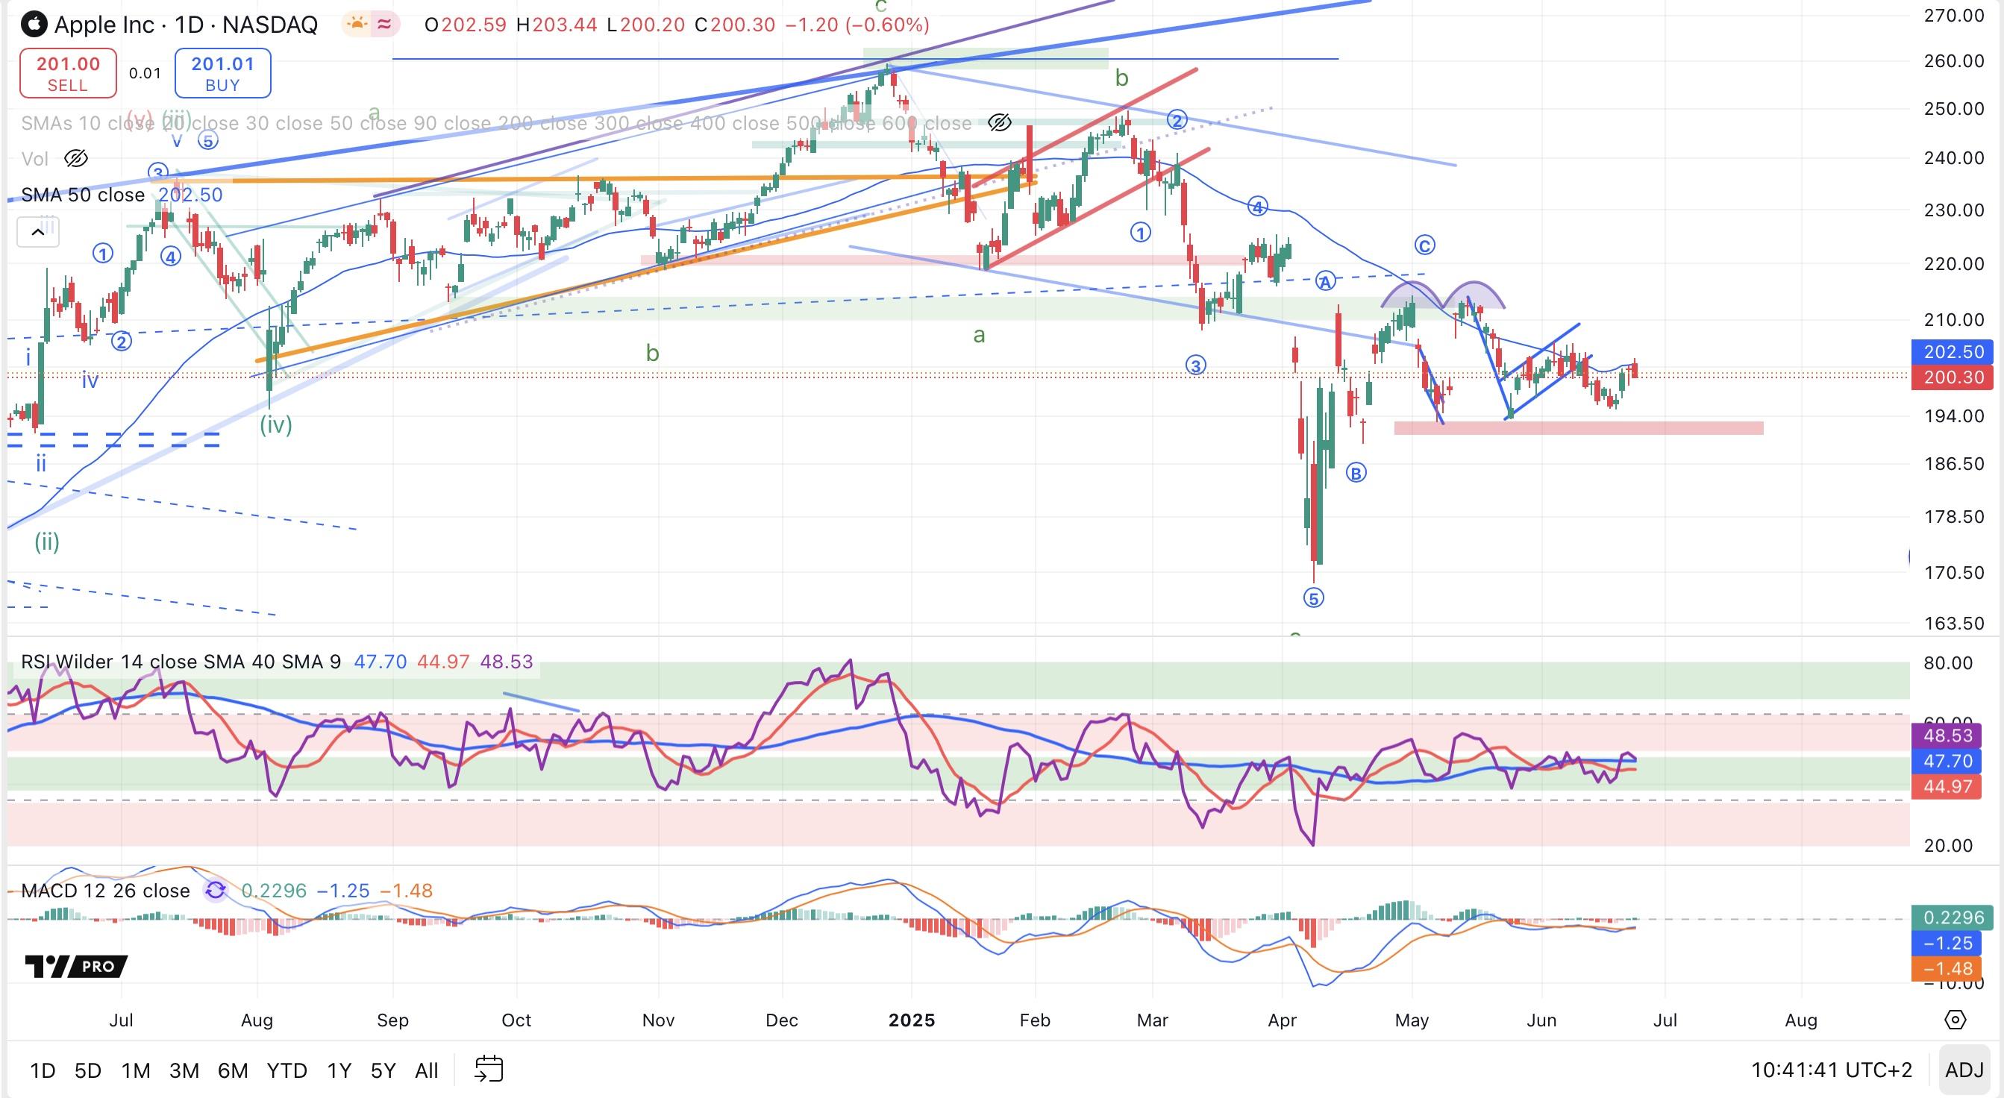Click the purple double-top arc drawing

click(x=1443, y=295)
